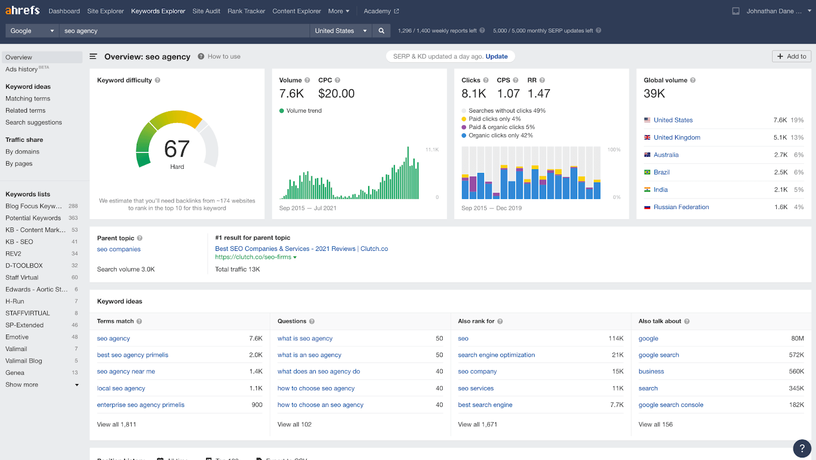Screen dimensions: 816x460
Task: Go to Site Explorer
Action: 106,11
